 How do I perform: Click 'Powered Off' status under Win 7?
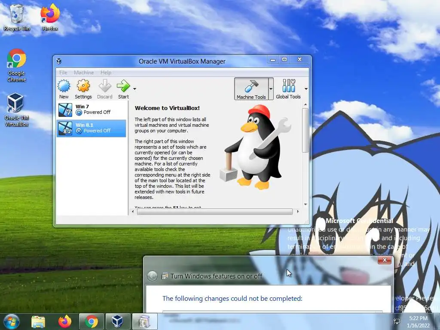click(97, 112)
